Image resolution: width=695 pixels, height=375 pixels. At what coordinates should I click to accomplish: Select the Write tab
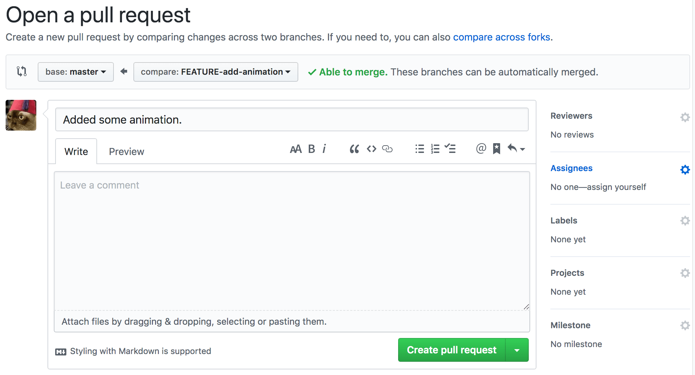click(x=76, y=152)
